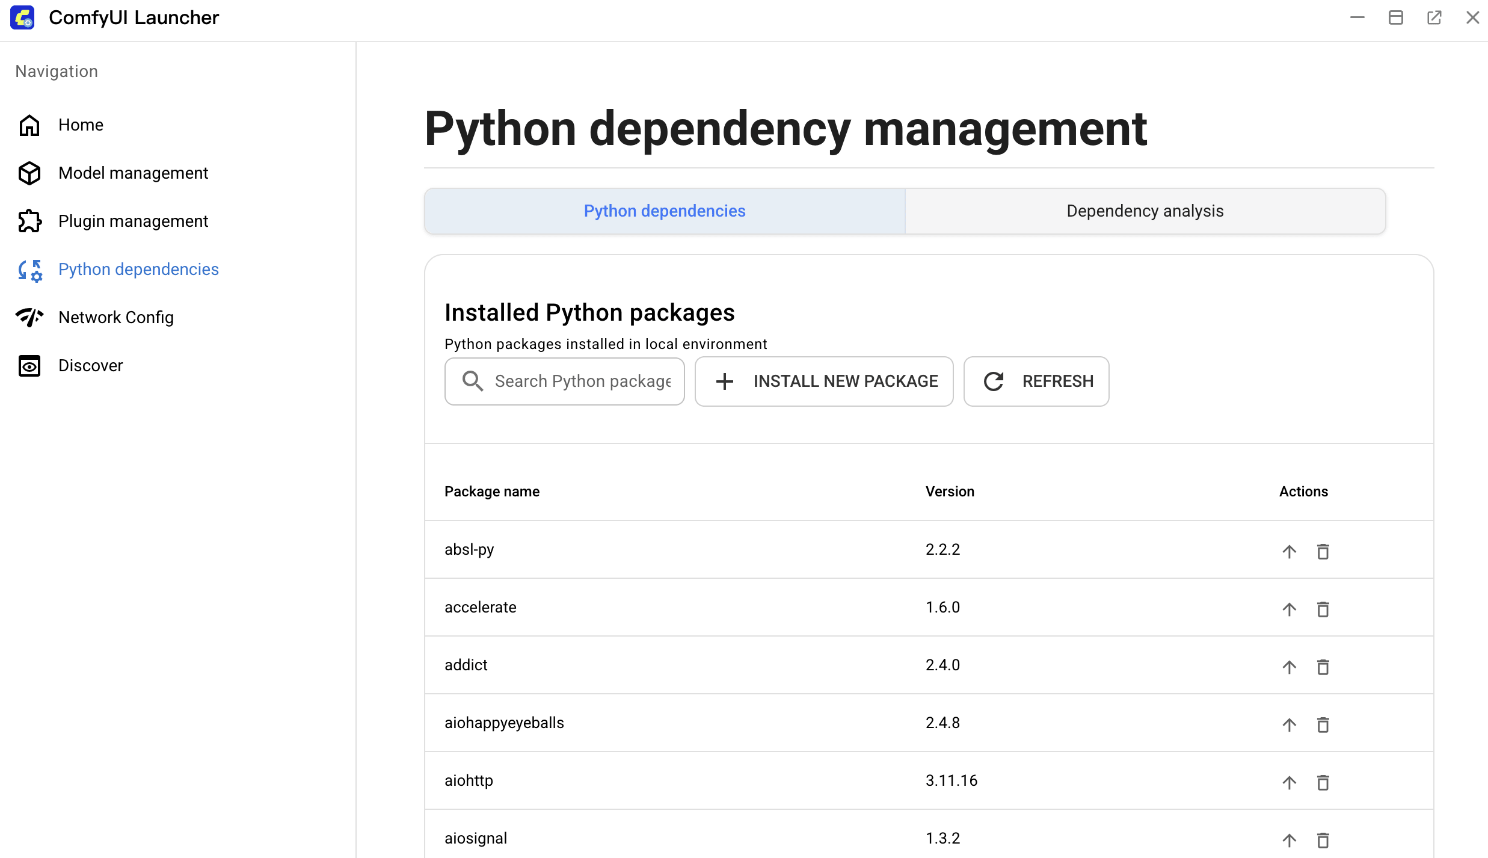Upgrade the addict package with arrow icon

tap(1289, 667)
